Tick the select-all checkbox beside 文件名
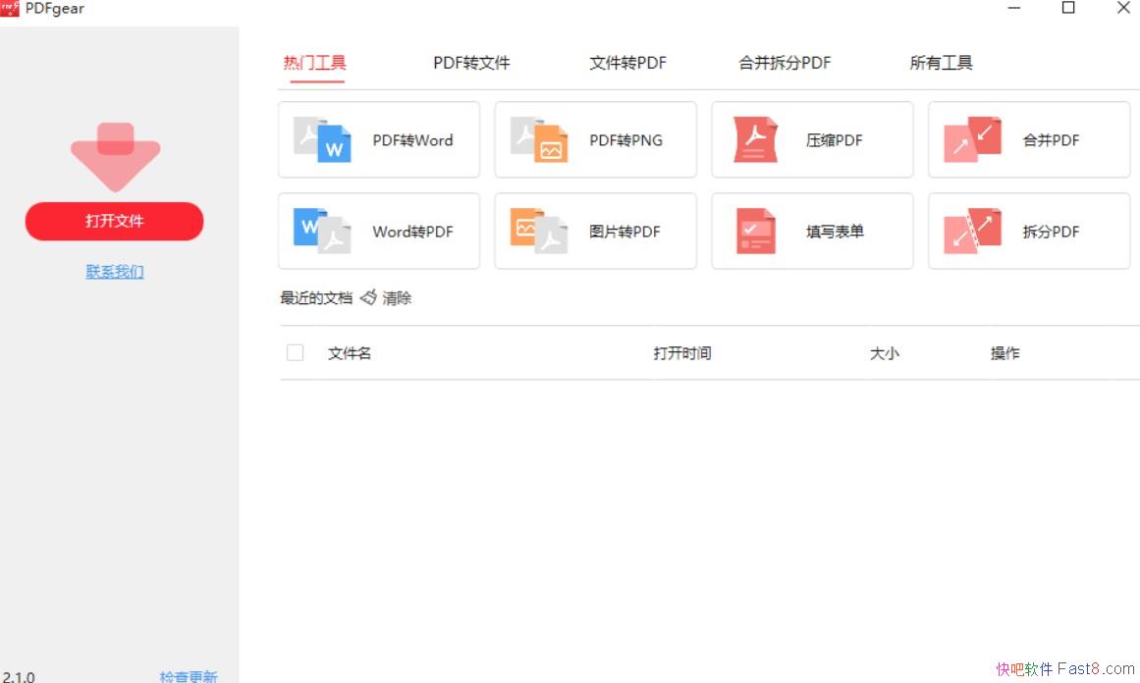This screenshot has height=683, width=1140. click(x=295, y=352)
